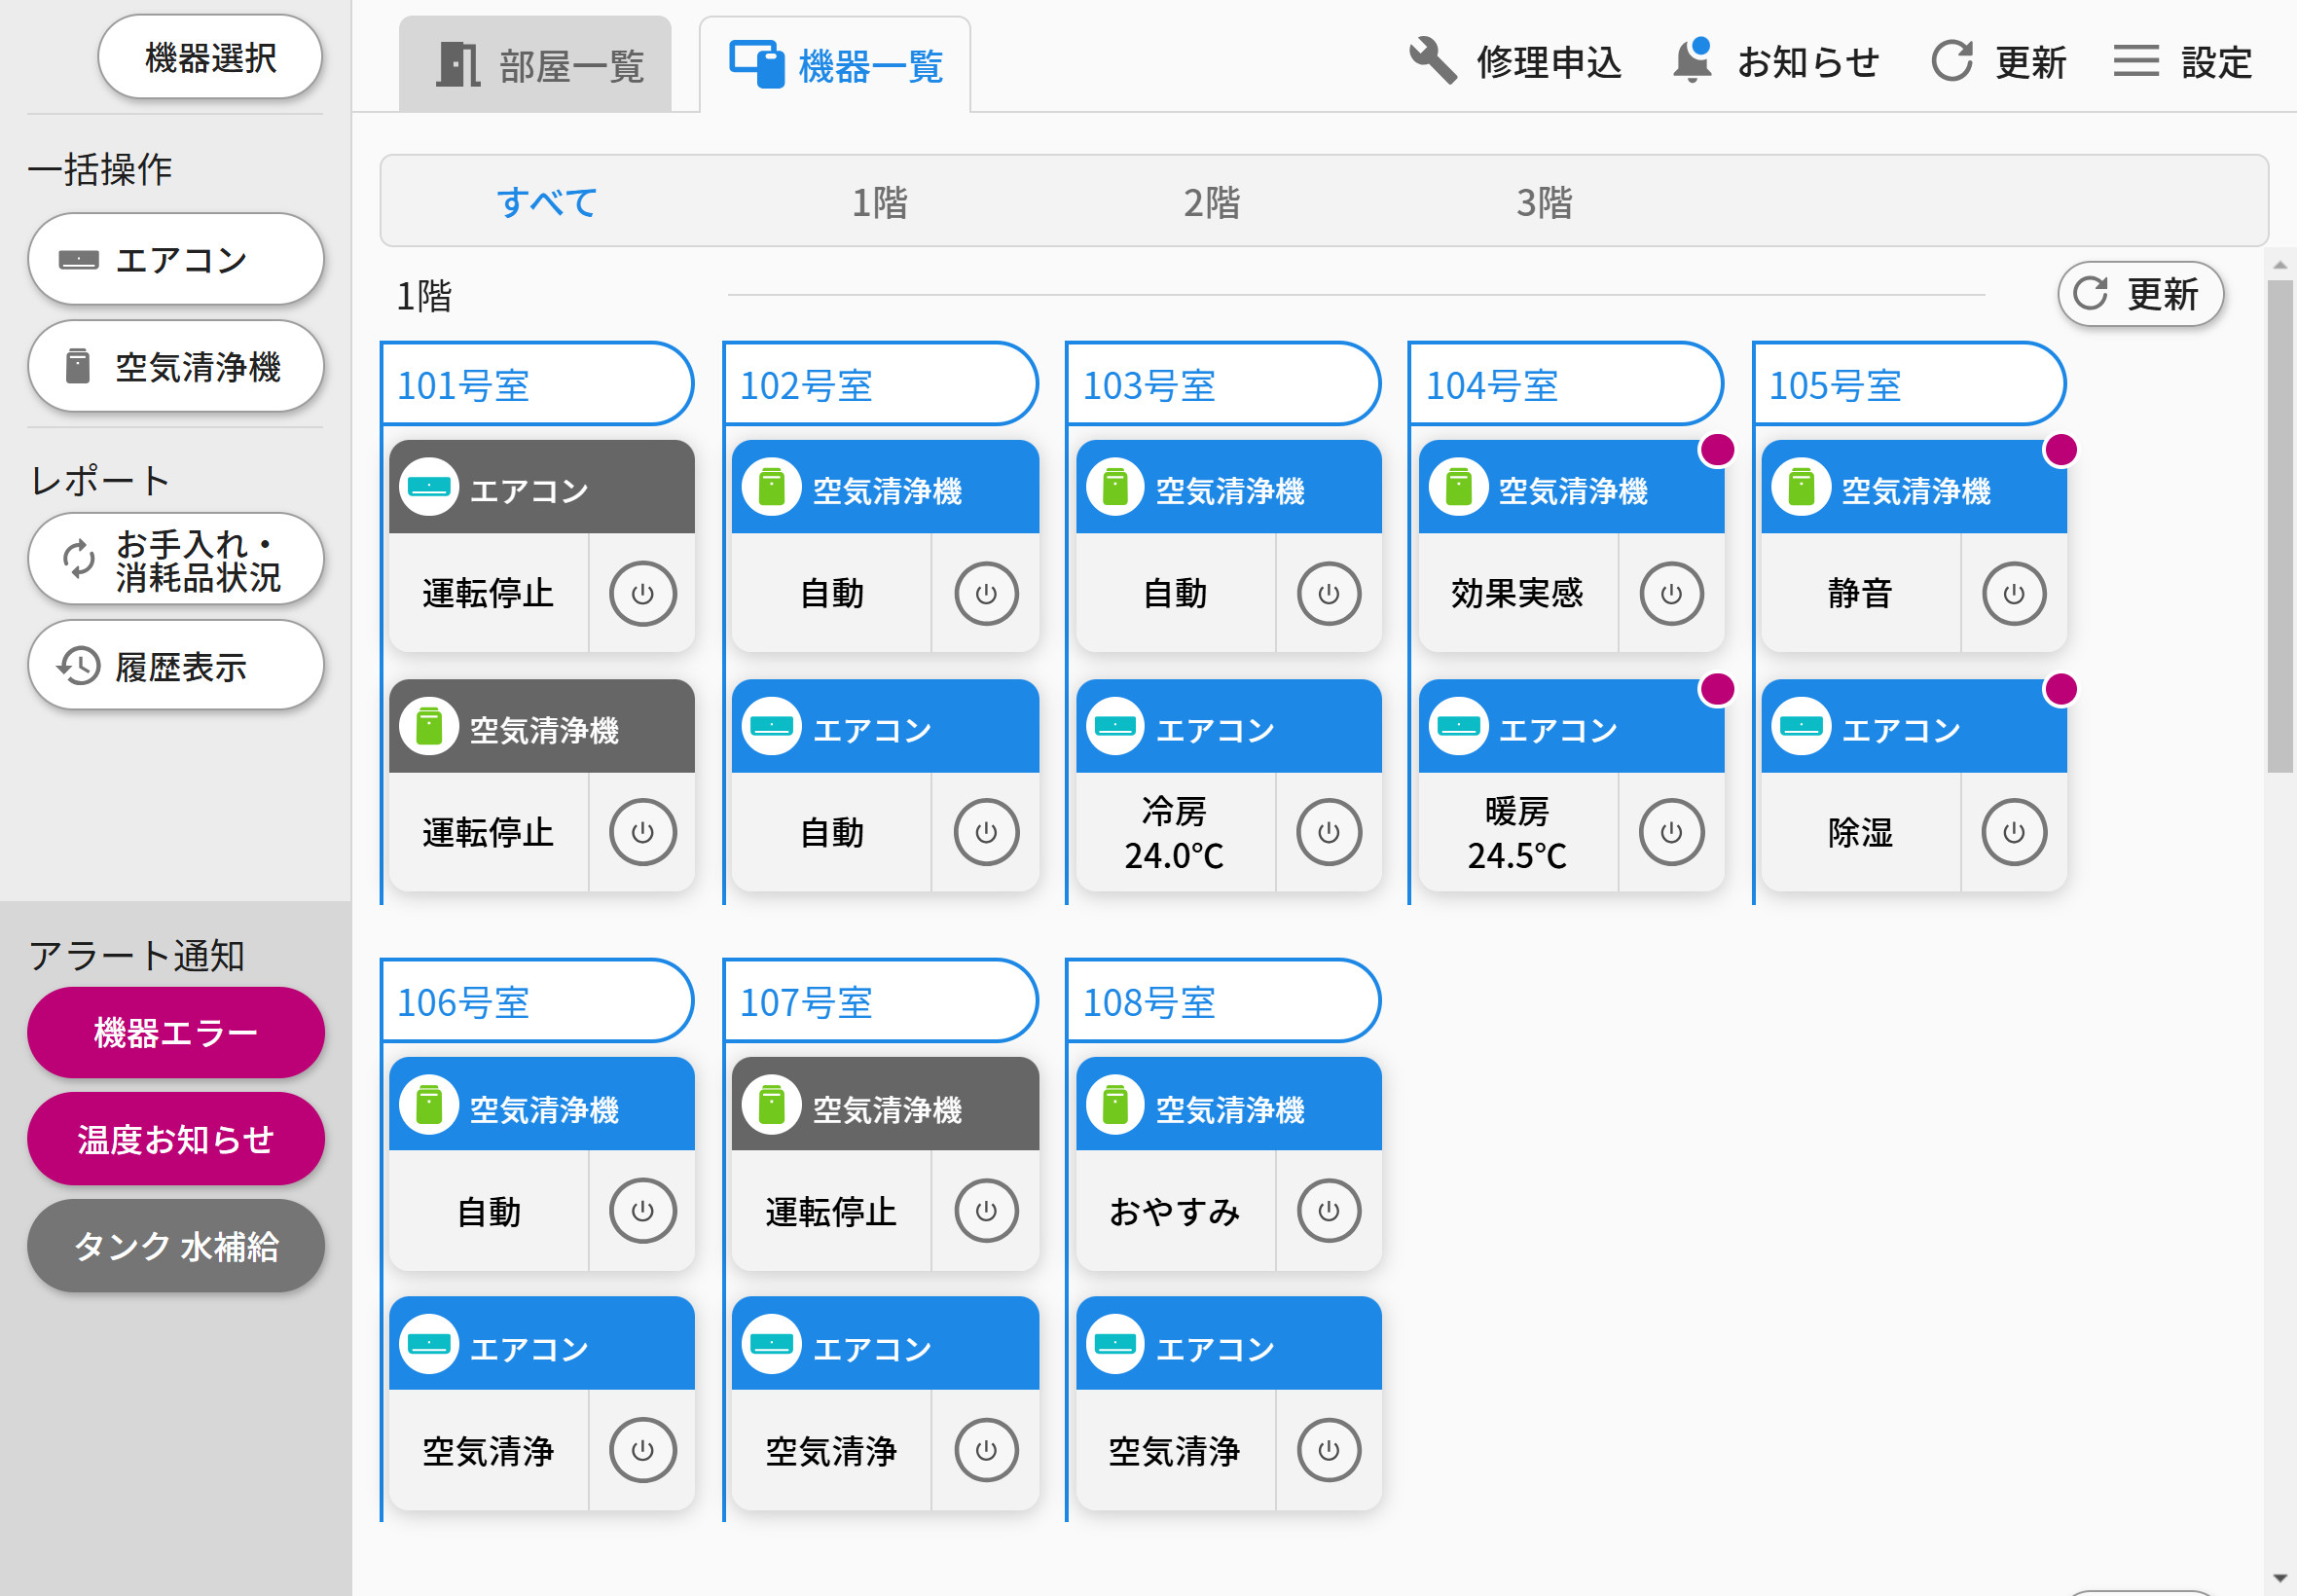This screenshot has width=2297, height=1596.
Task: Select the 空気清浄機 bulk operation icon button
Action: coord(75,367)
